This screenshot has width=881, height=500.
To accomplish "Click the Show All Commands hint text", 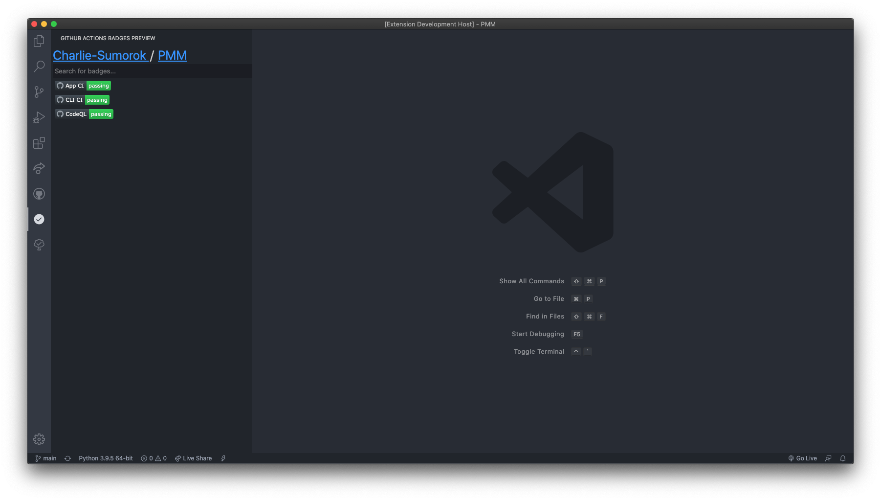I will [531, 281].
